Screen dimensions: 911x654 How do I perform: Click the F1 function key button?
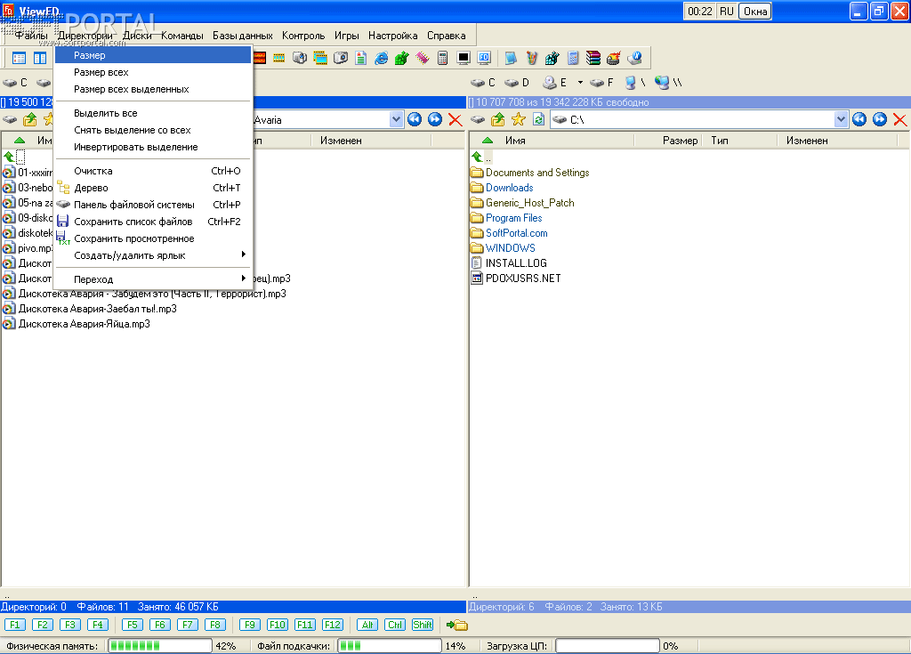15,625
